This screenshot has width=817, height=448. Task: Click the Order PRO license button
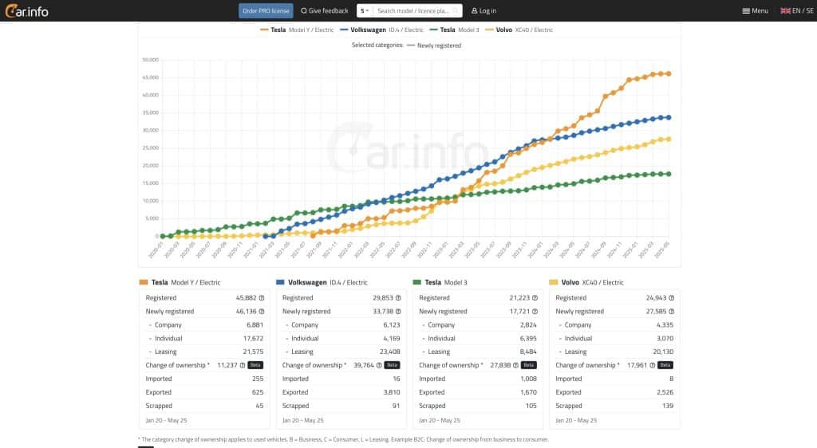[266, 11]
